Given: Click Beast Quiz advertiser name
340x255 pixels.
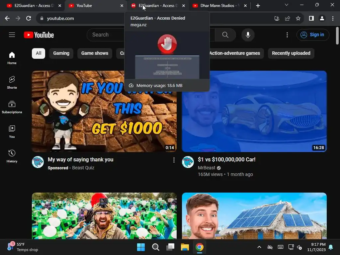Looking at the screenshot, I should pos(83,168).
